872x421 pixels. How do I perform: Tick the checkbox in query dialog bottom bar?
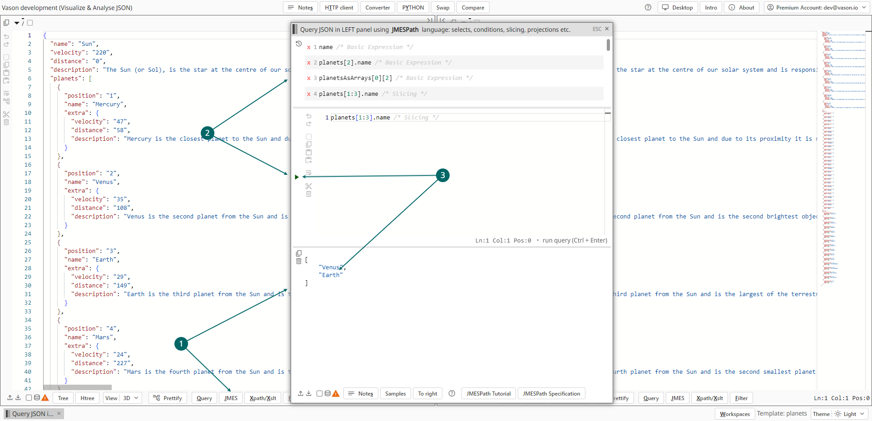click(320, 393)
